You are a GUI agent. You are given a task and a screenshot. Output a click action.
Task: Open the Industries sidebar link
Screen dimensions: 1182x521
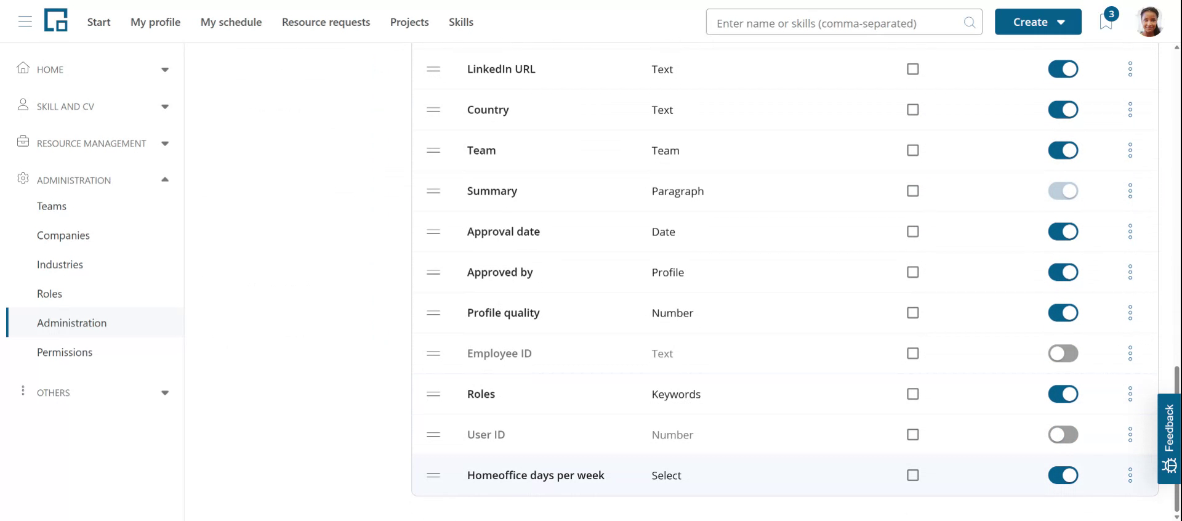(60, 265)
